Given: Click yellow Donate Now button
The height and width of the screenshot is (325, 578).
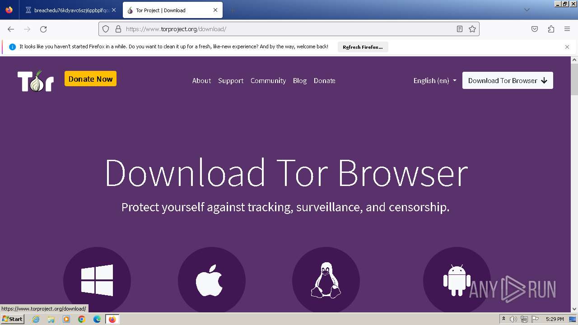Looking at the screenshot, I should [90, 79].
